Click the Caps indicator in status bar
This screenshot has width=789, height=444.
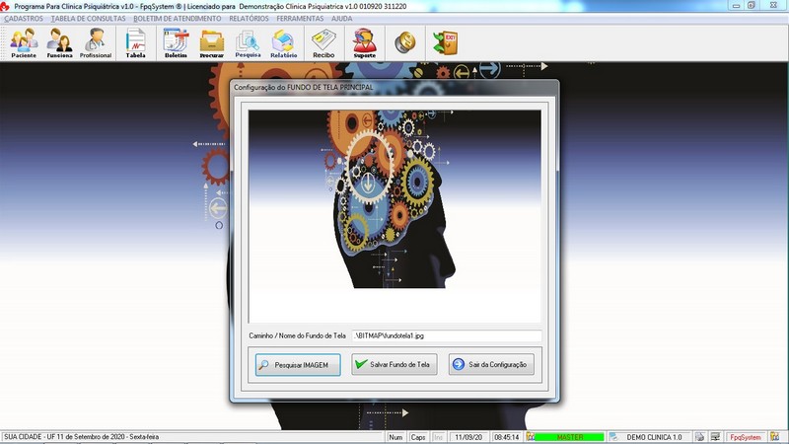(417, 437)
